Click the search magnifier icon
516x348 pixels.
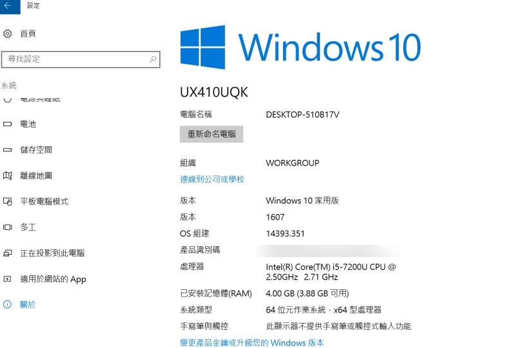click(x=153, y=59)
